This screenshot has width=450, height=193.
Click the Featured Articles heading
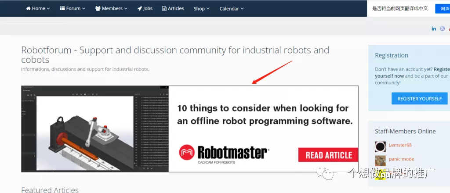50,190
